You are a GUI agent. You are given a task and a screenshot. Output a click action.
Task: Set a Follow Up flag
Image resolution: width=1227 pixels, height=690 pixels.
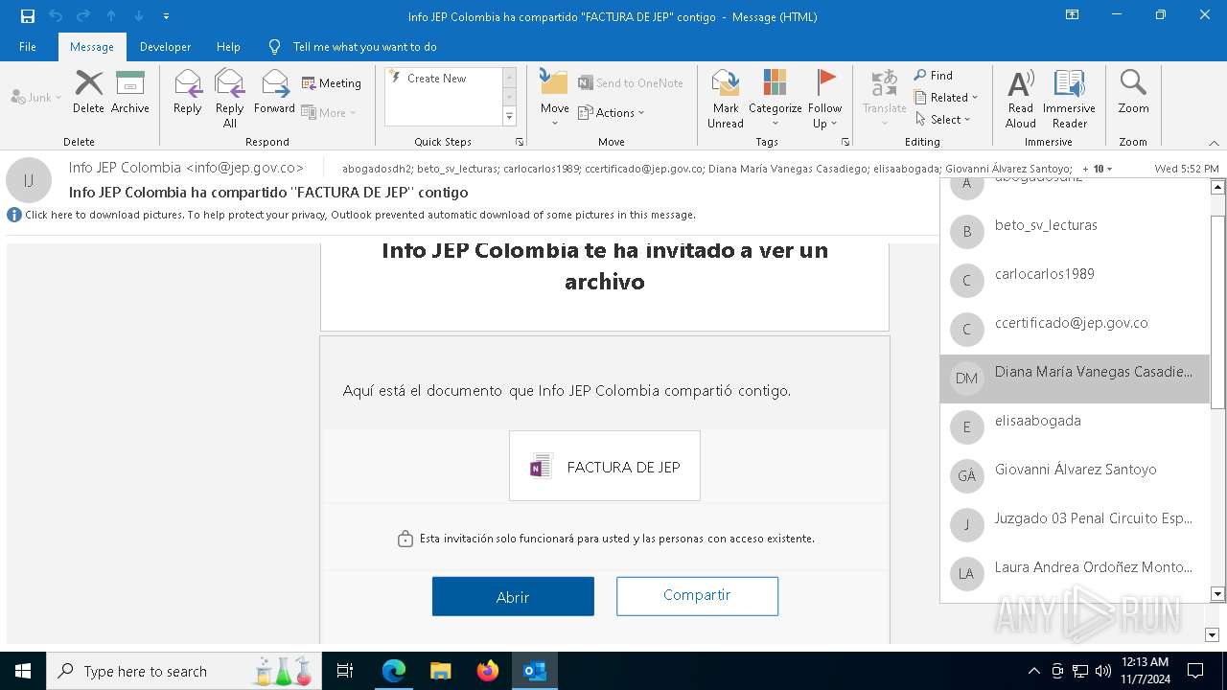pos(824,99)
